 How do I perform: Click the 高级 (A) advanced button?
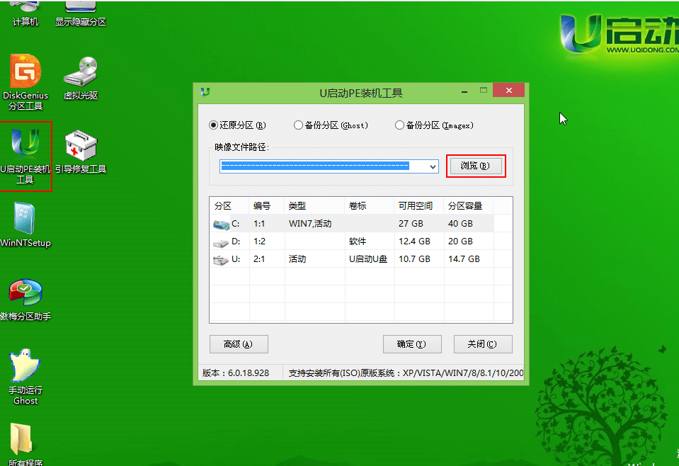[239, 344]
